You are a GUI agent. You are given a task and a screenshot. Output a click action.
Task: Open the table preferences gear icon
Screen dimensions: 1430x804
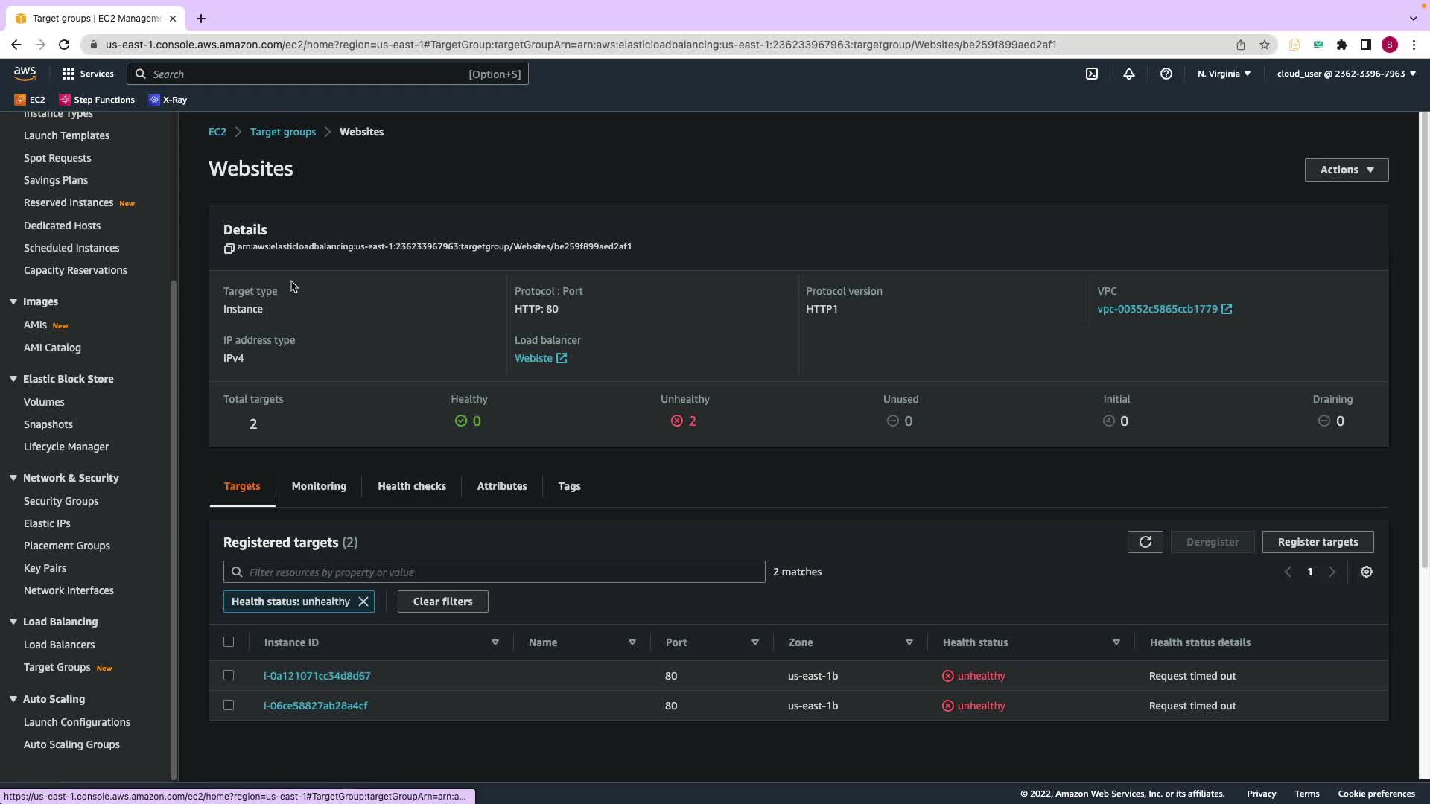(1366, 572)
